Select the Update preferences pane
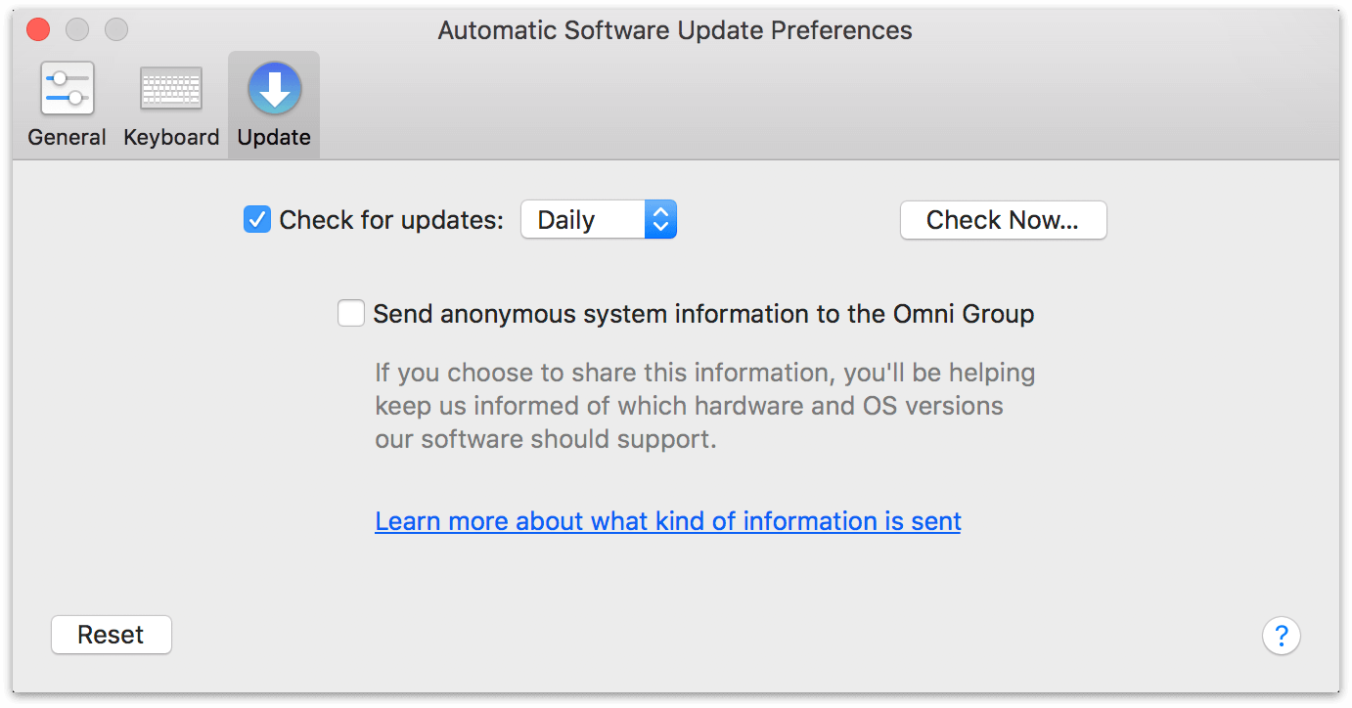This screenshot has width=1352, height=708. coord(274,105)
